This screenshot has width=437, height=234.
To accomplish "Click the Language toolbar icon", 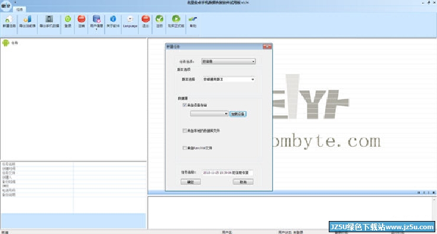I will 130,19.
